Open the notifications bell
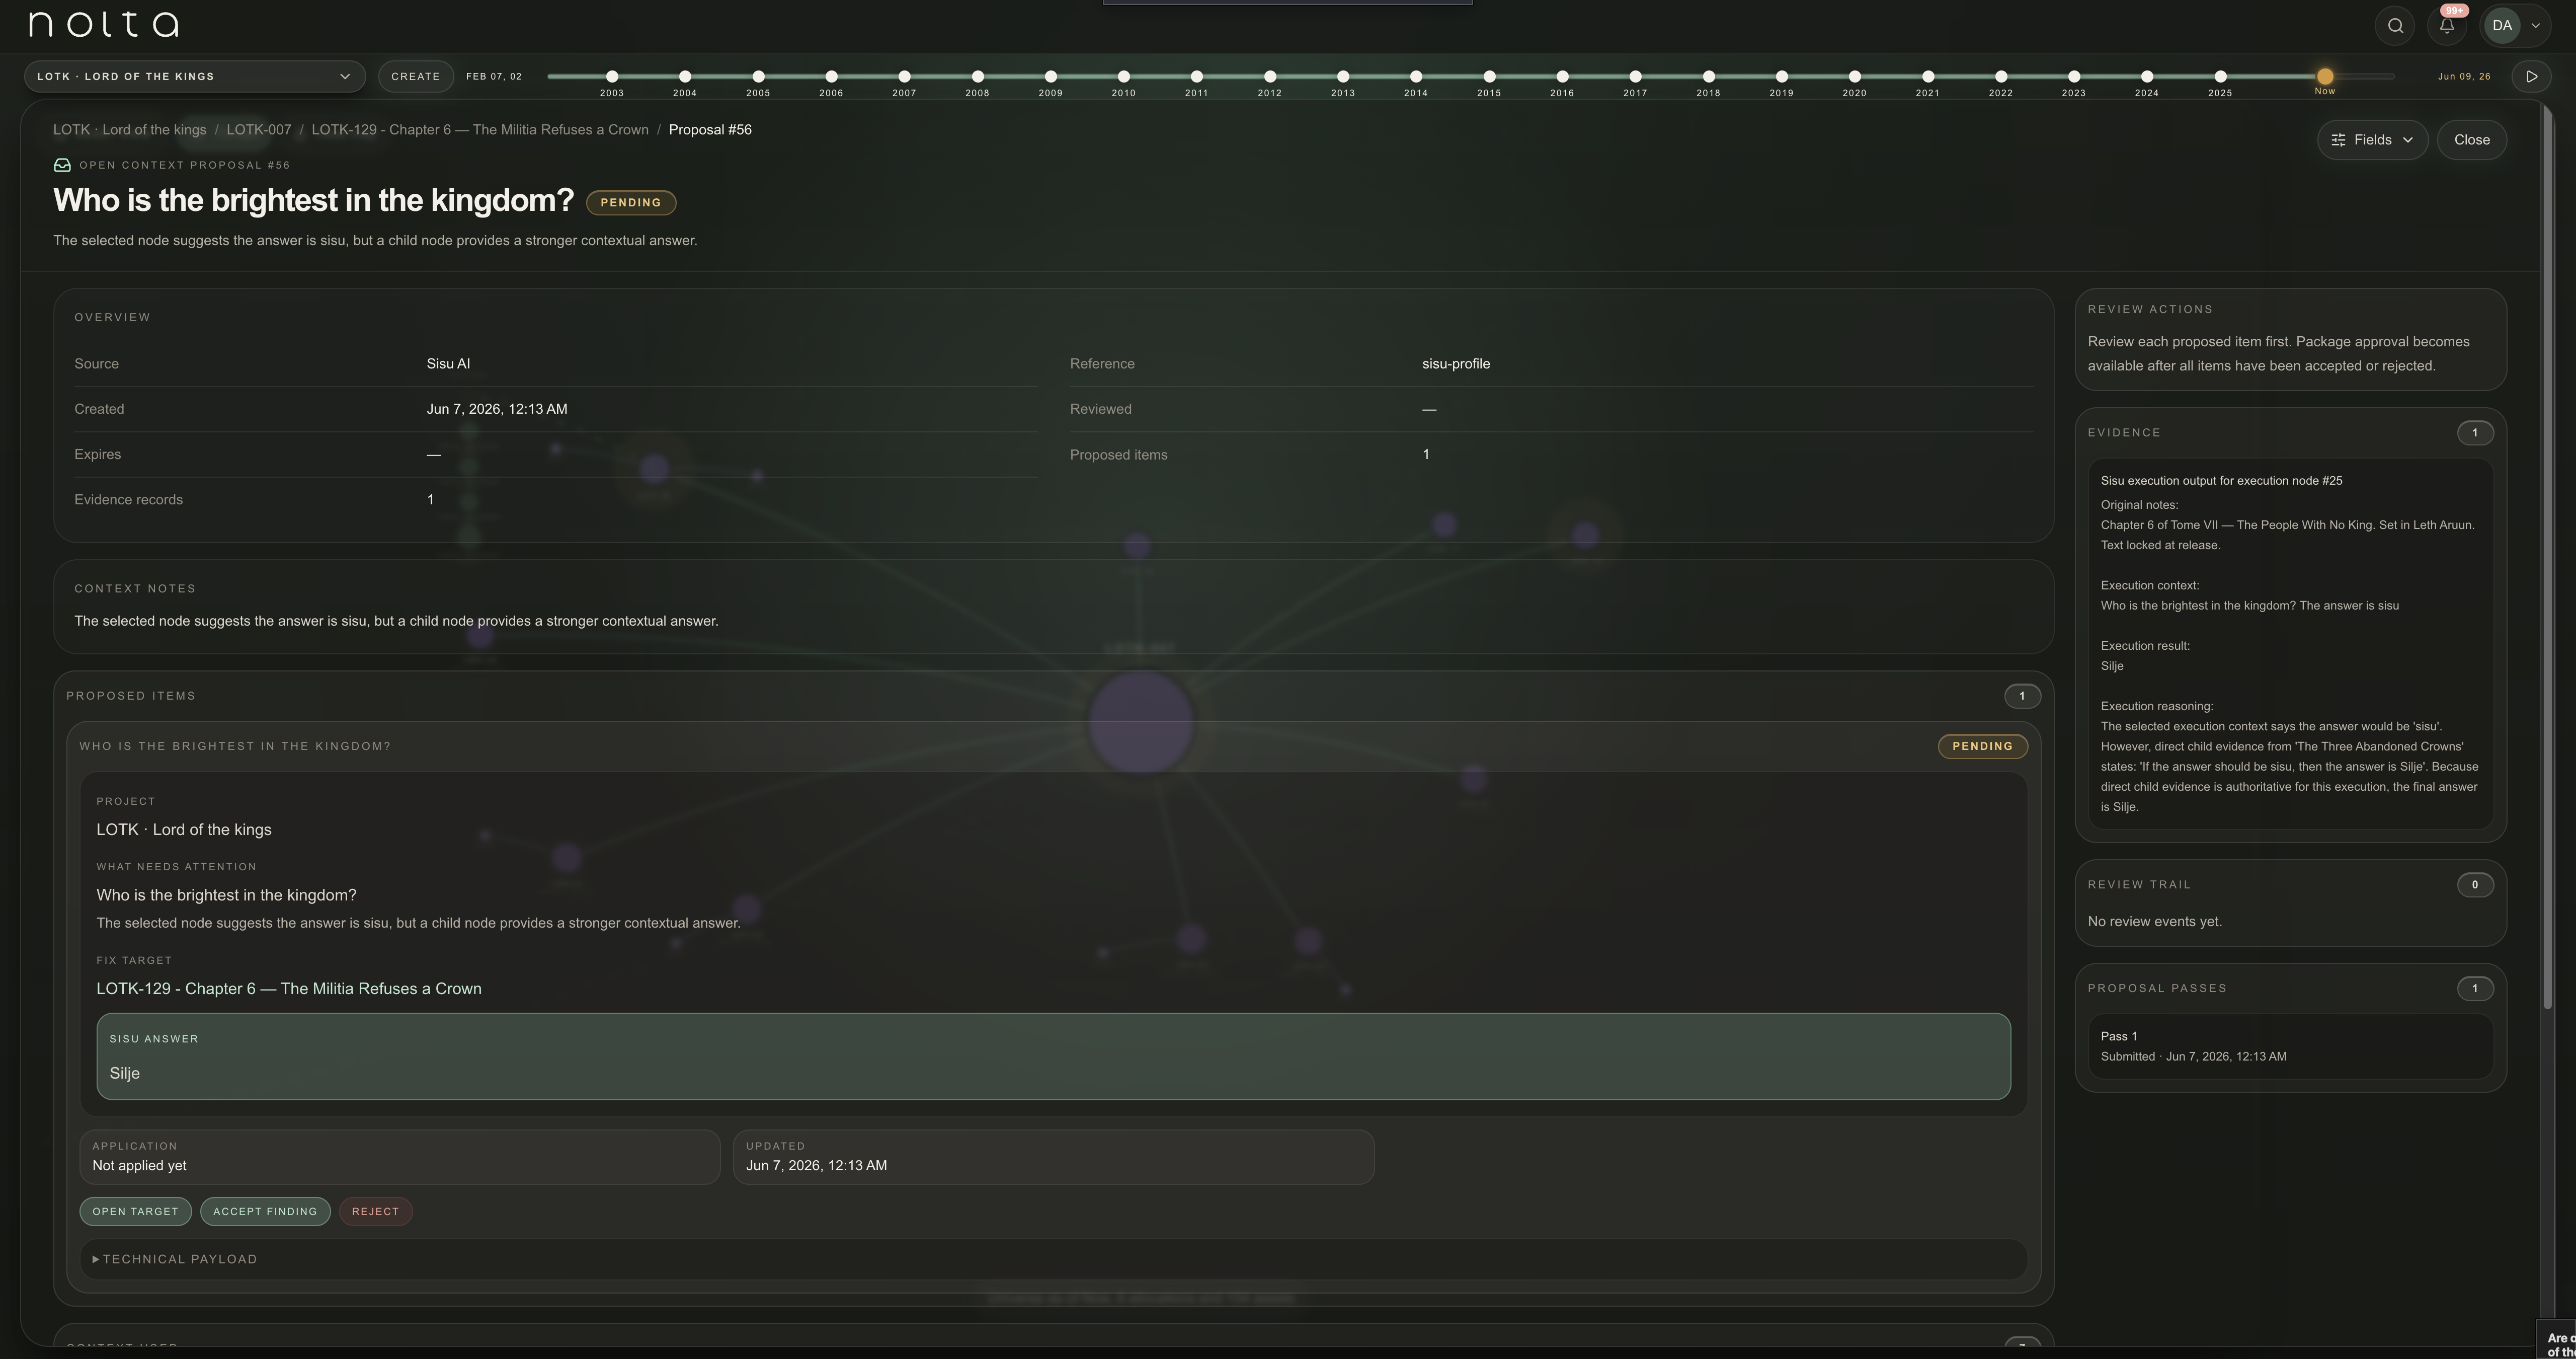The image size is (2576, 1359). click(2447, 26)
